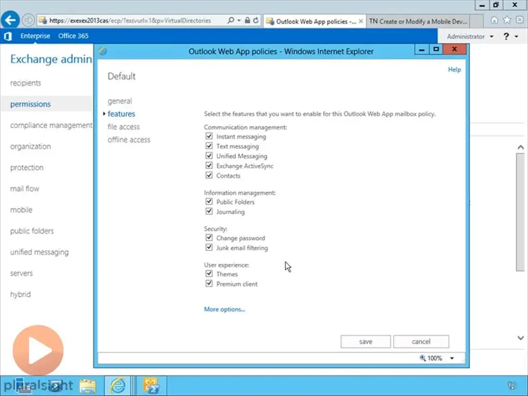Go to mail flow section

point(25,189)
